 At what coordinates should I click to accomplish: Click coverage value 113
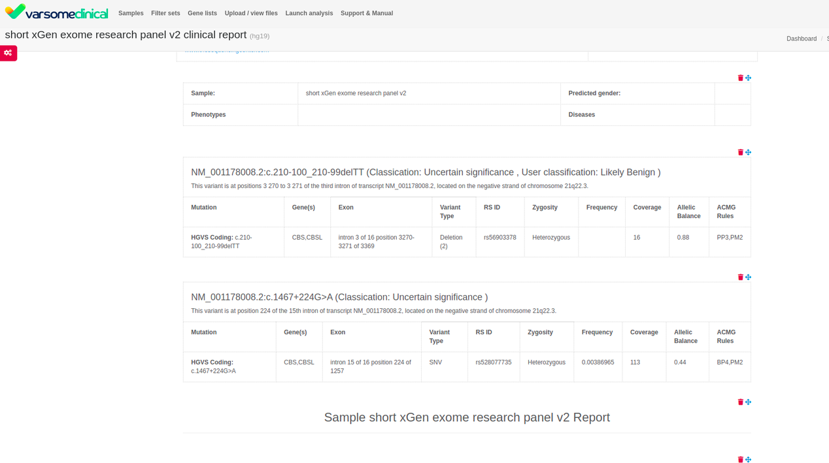pos(635,362)
